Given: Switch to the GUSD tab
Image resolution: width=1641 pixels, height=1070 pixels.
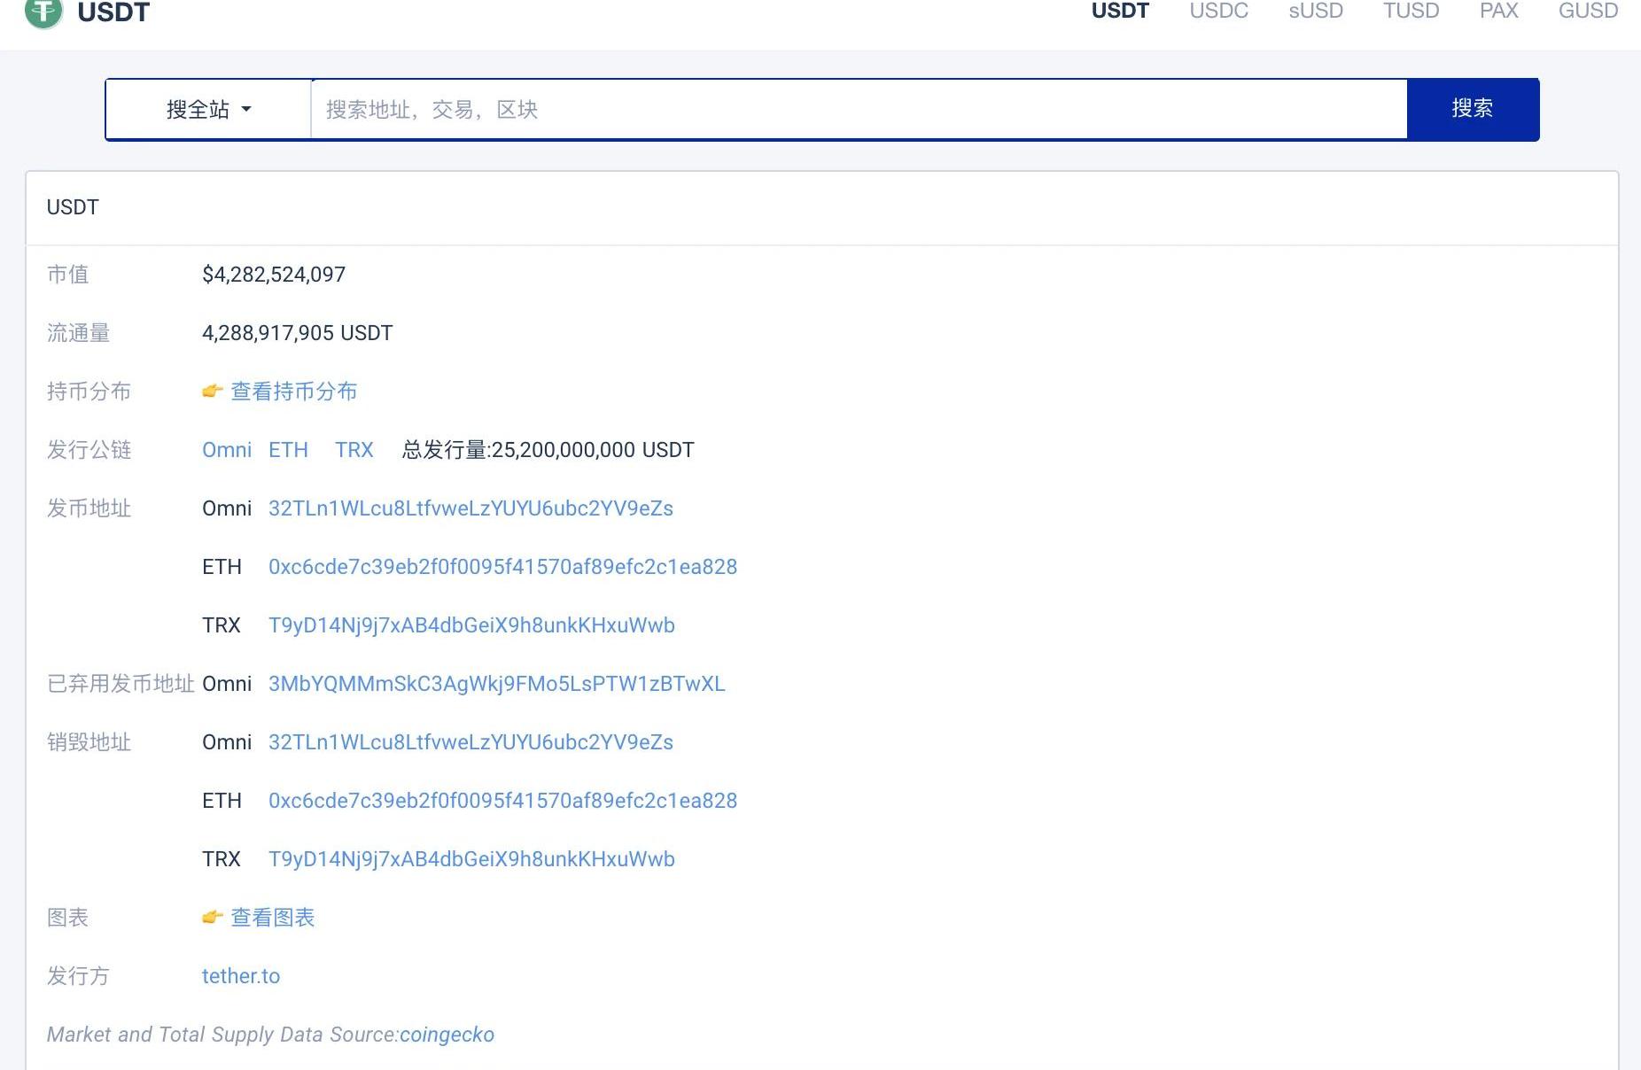Looking at the screenshot, I should [1588, 11].
